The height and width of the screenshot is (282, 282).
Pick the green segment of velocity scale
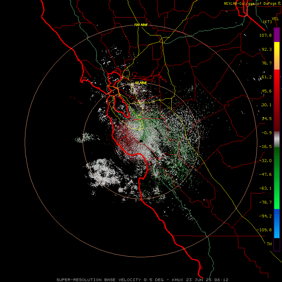pyautogui.click(x=277, y=178)
